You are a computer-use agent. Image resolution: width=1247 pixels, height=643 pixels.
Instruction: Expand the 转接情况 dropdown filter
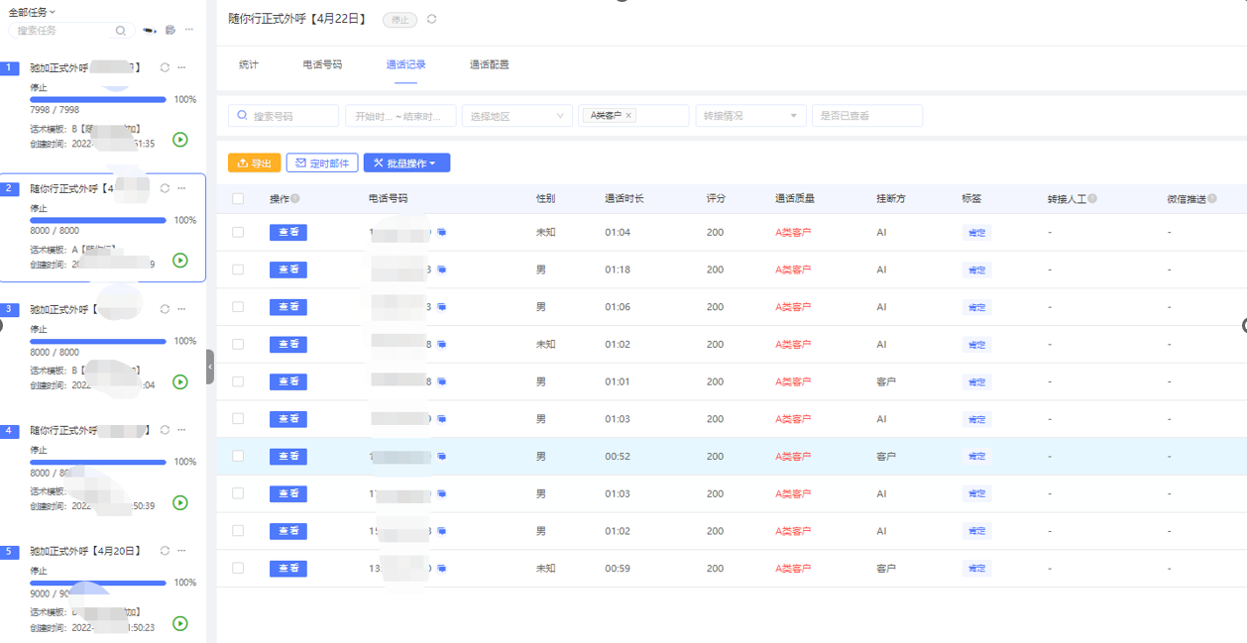(750, 116)
